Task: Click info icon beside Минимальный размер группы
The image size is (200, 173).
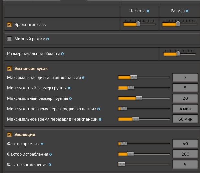Action: (69, 88)
